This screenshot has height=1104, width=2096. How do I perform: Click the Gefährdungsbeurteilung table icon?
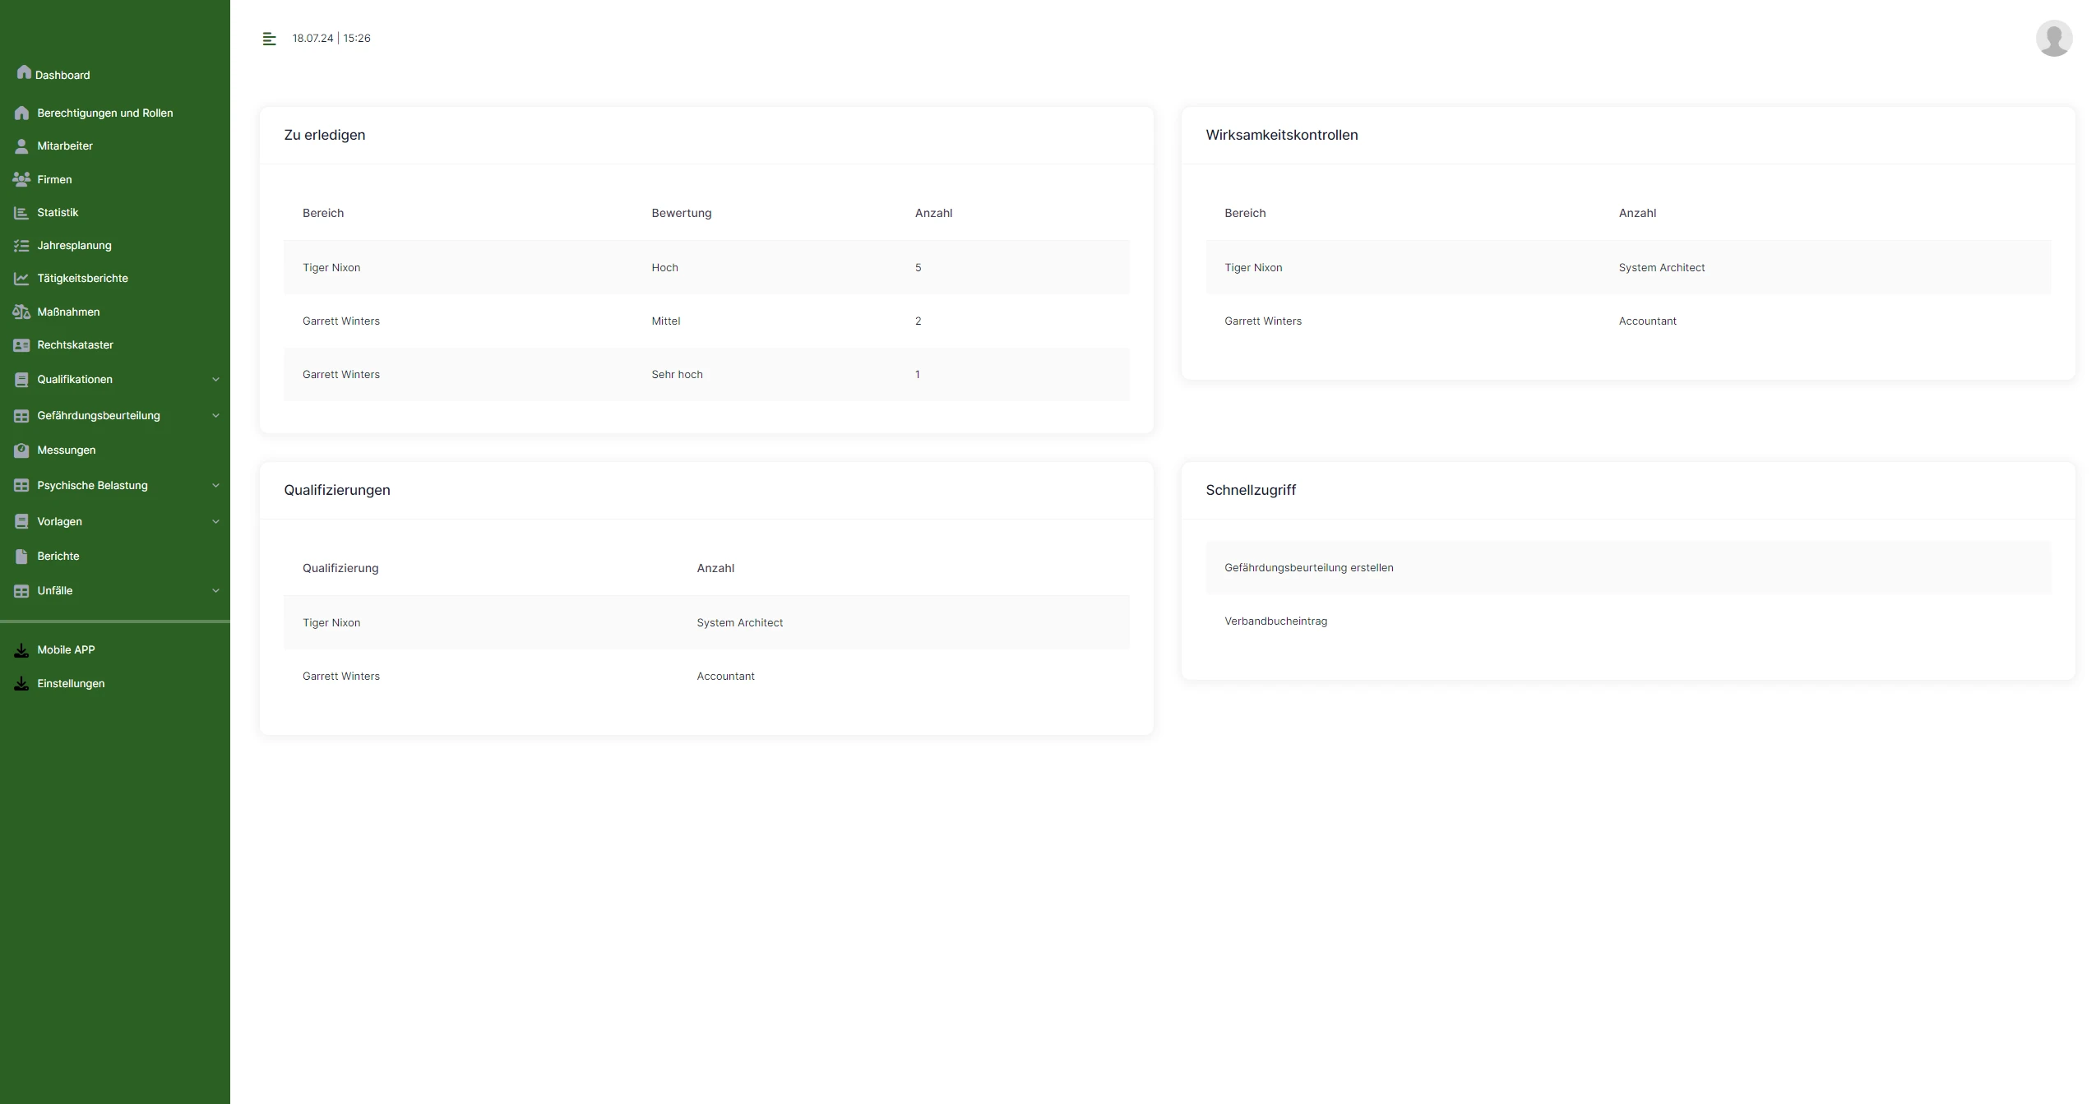coord(21,416)
